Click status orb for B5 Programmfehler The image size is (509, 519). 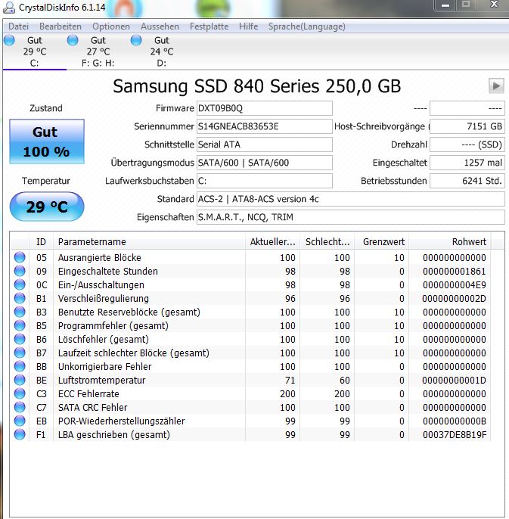coord(20,325)
